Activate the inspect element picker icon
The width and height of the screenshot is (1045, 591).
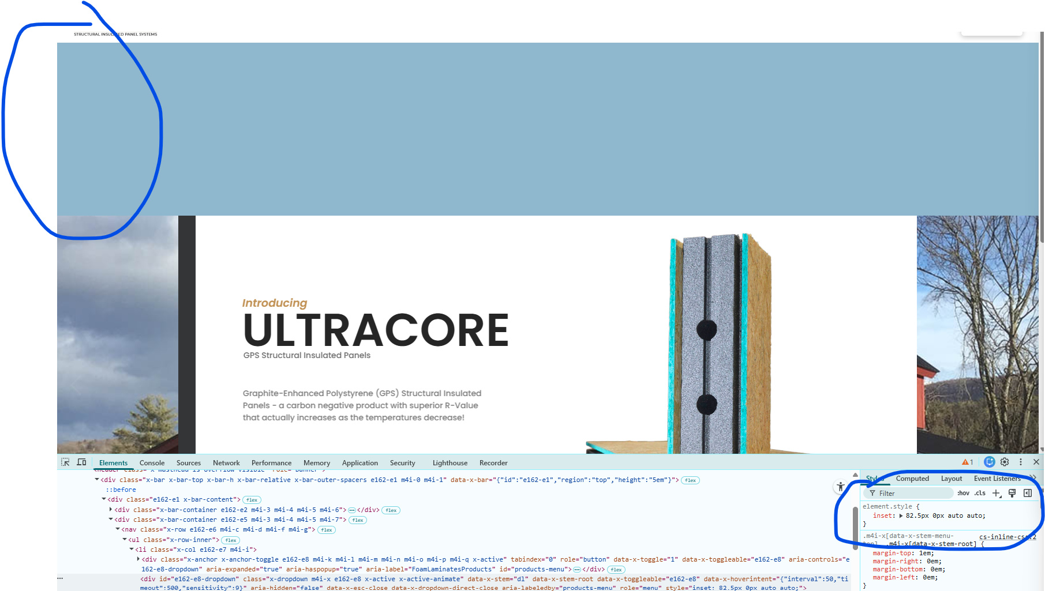coord(65,462)
